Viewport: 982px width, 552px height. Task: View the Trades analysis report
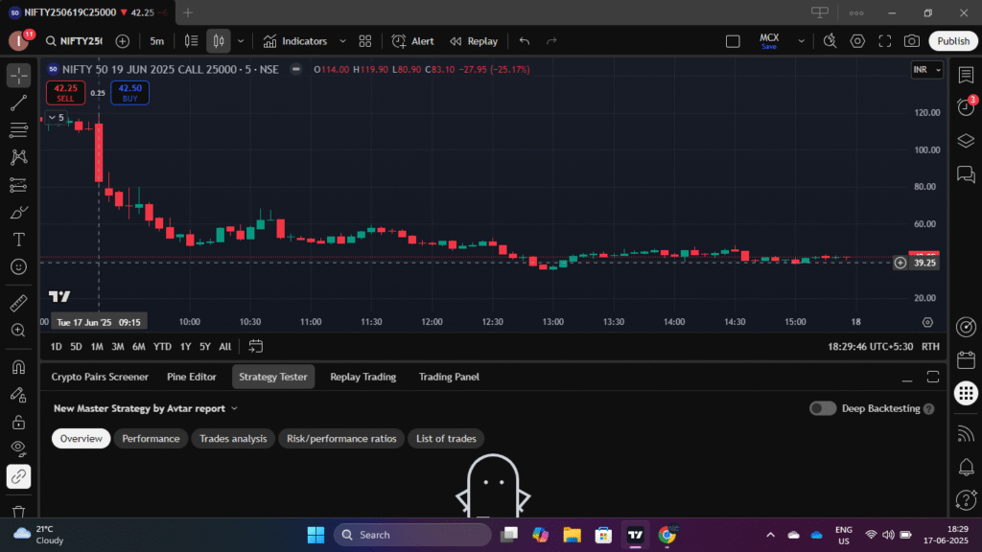click(233, 439)
